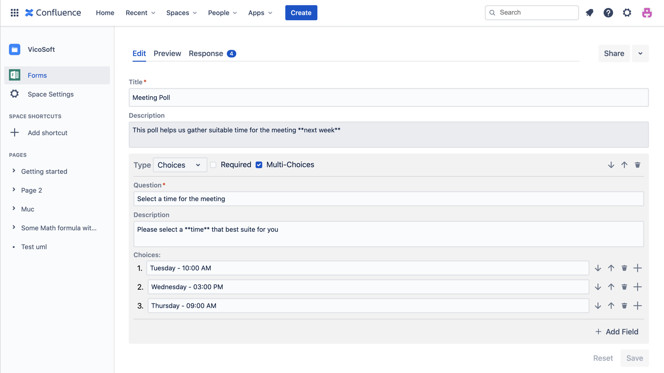Viewport: 664px width, 373px height.
Task: Open the Spaces menu
Action: click(181, 13)
